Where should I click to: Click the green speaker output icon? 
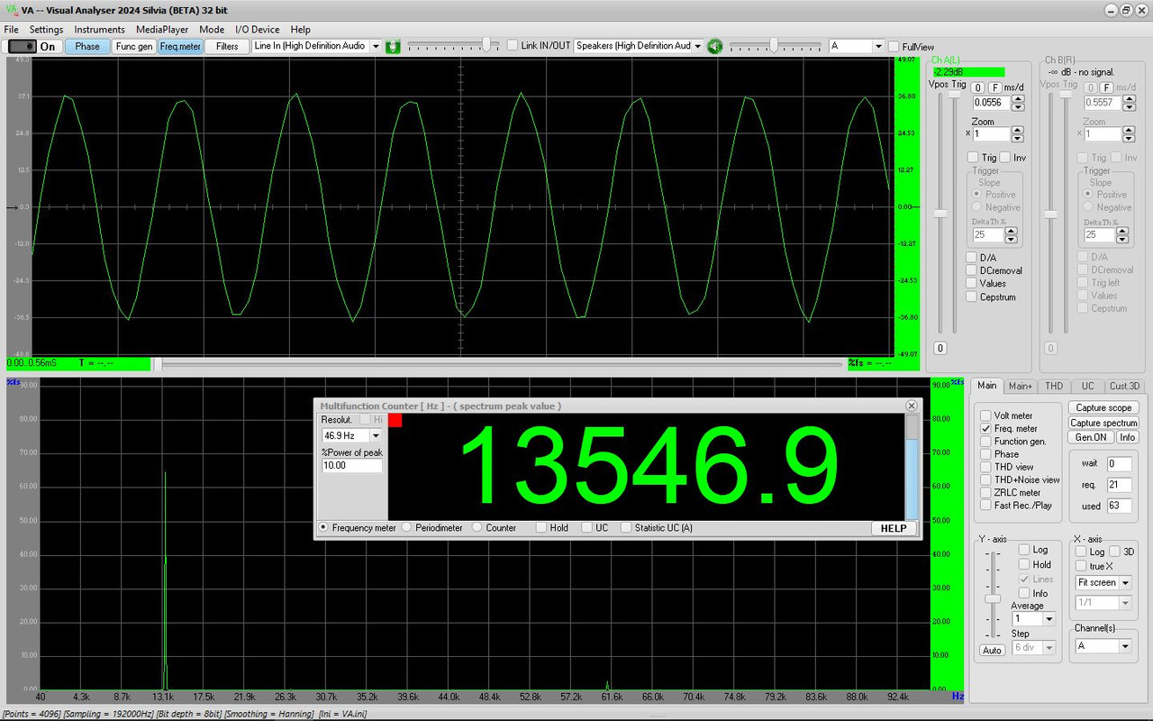(714, 46)
